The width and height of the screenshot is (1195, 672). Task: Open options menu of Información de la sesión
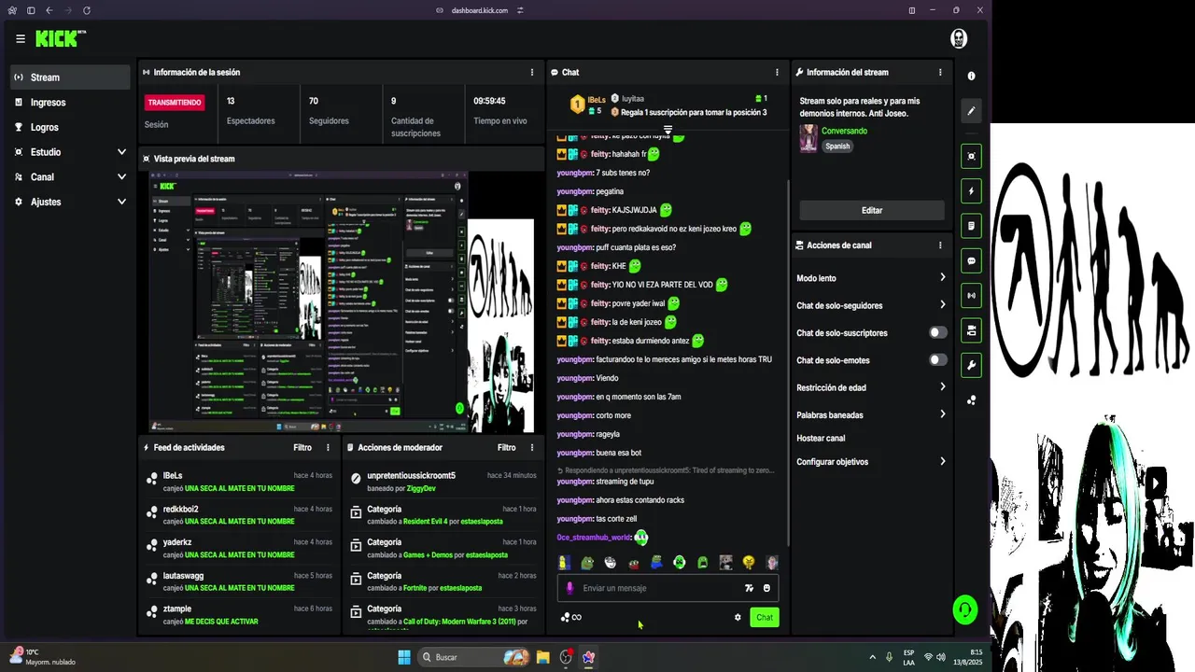[532, 72]
